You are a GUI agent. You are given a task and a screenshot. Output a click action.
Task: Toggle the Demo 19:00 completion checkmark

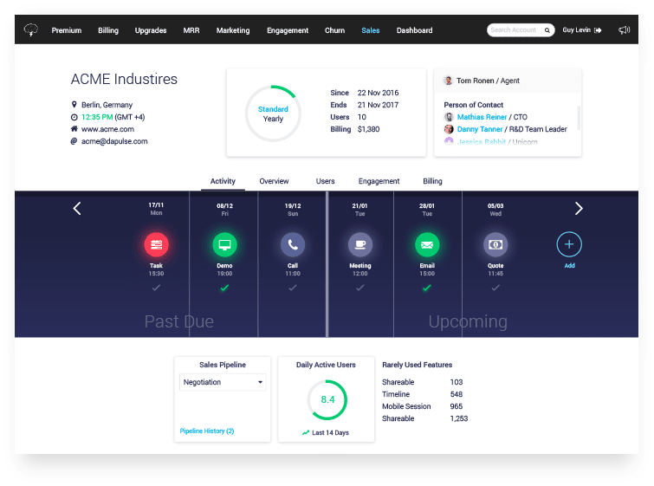[x=224, y=288]
